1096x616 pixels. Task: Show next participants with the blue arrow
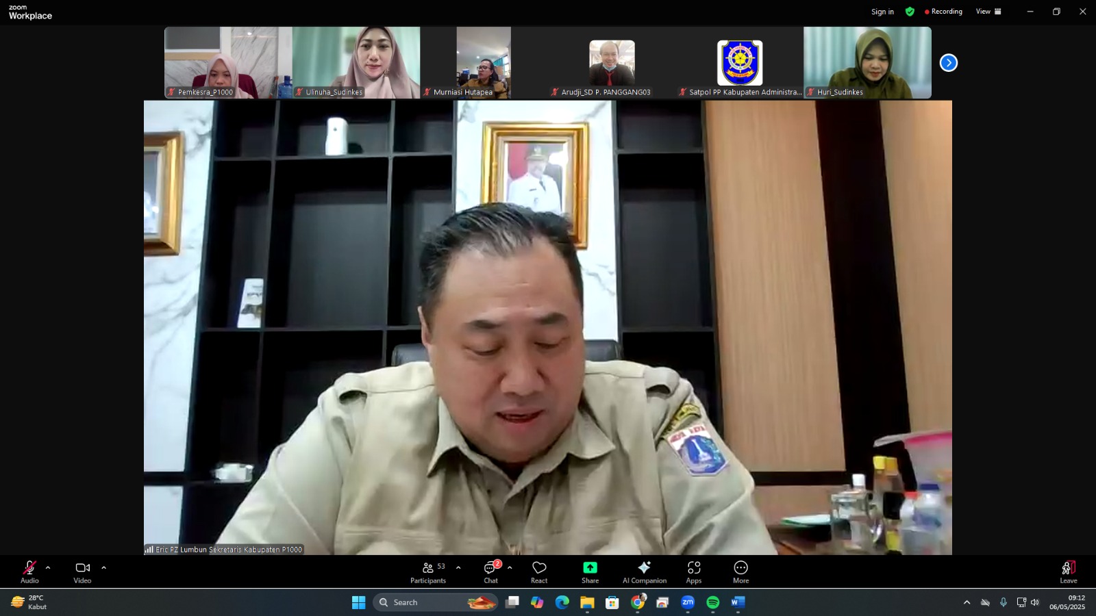[x=948, y=63]
